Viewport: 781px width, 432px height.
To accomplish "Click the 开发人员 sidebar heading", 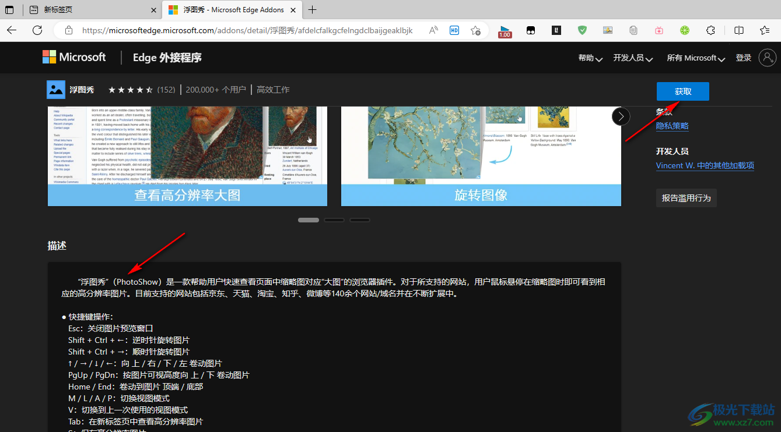I will click(673, 151).
